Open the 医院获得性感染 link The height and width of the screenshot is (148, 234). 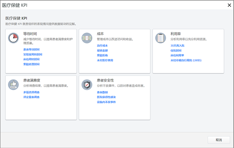point(106,97)
